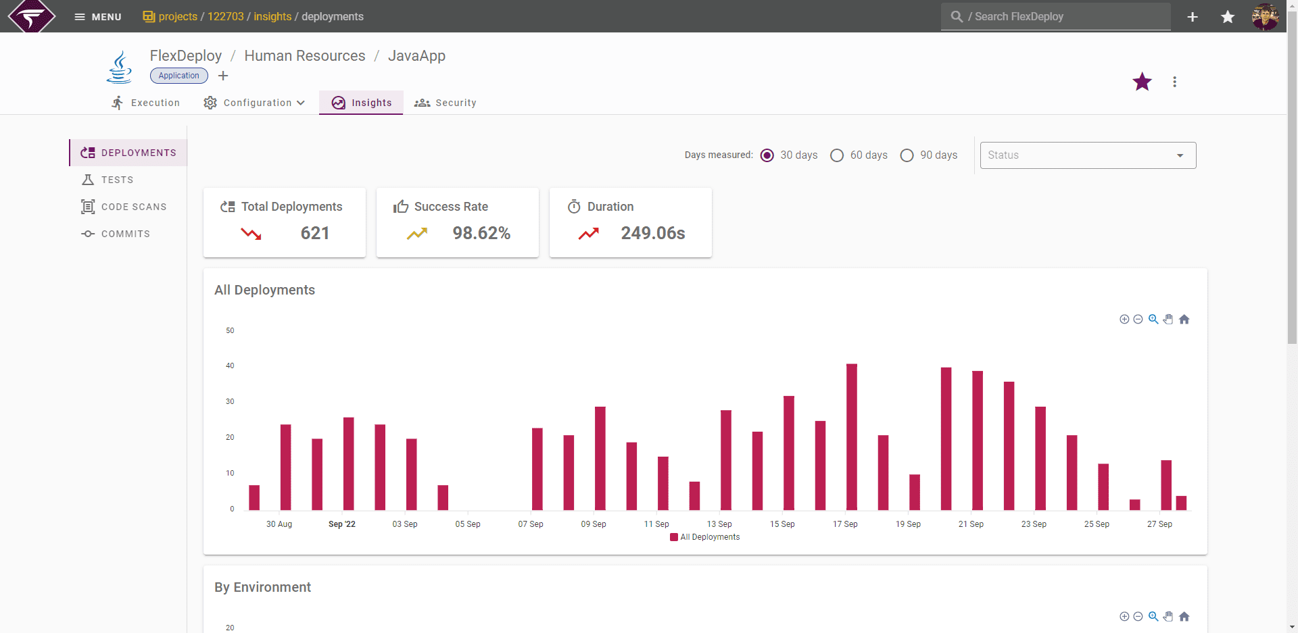Select the panning hand tool on All Deployments chart
The height and width of the screenshot is (633, 1298).
point(1169,320)
